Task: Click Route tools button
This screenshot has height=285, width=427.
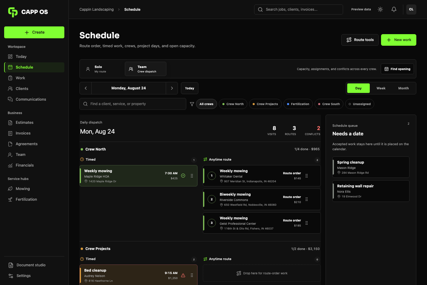Action: pos(360,40)
